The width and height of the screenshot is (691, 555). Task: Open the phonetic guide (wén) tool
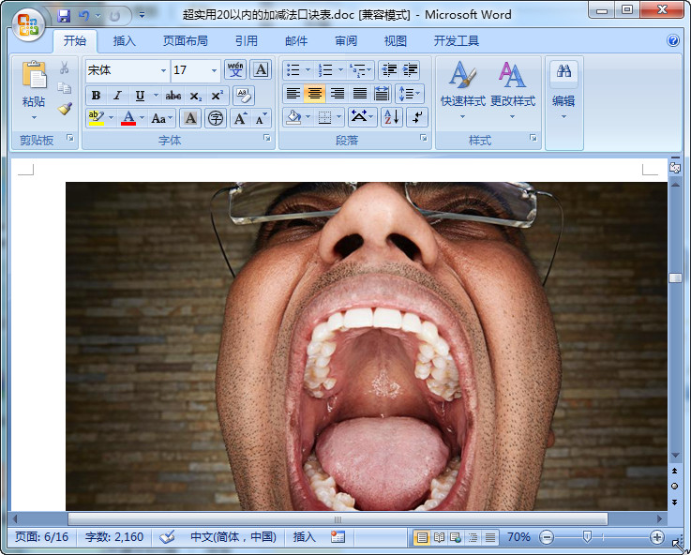tap(235, 69)
